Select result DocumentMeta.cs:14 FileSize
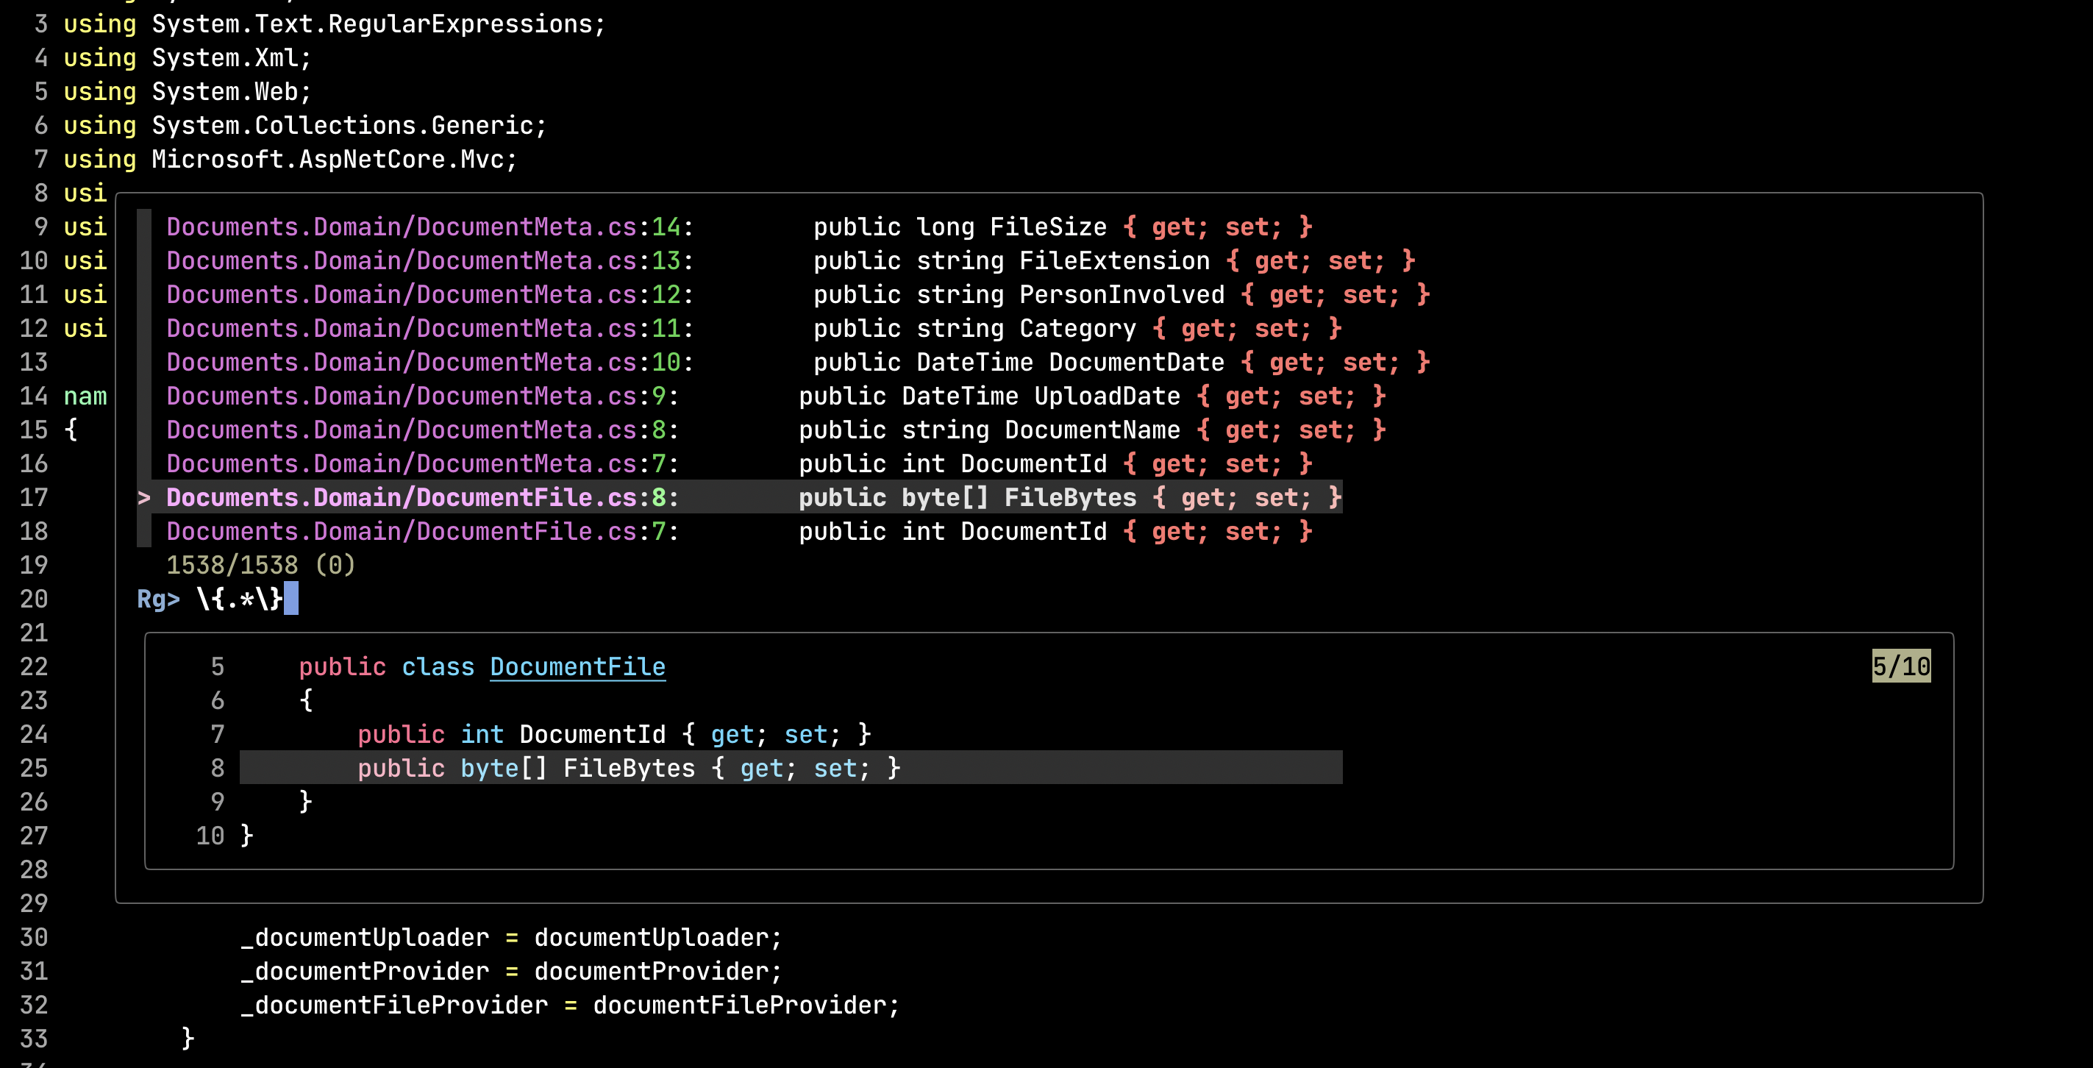The width and height of the screenshot is (2093, 1068). [x=739, y=227]
